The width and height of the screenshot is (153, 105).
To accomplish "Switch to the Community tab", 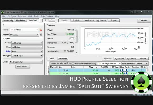I will click(8, 20).
